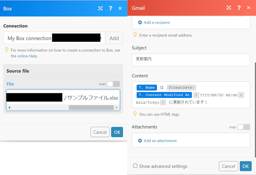Click the YYYY/MM/DD HH:mm format text
The width and height of the screenshot is (256, 175).
pyautogui.click(x=219, y=95)
